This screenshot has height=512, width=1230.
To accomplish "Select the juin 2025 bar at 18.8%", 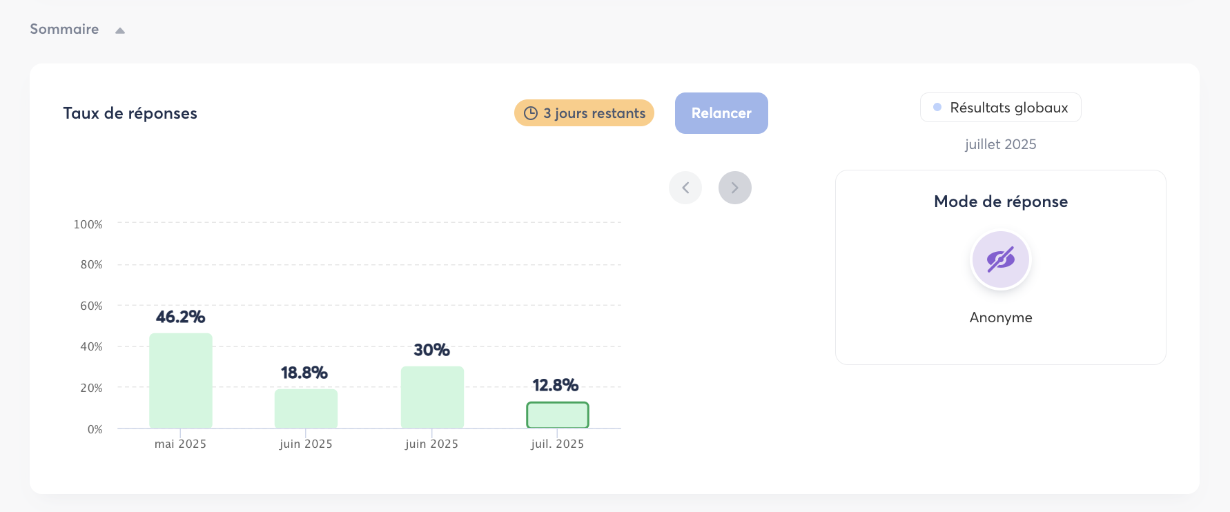I will pyautogui.click(x=306, y=408).
